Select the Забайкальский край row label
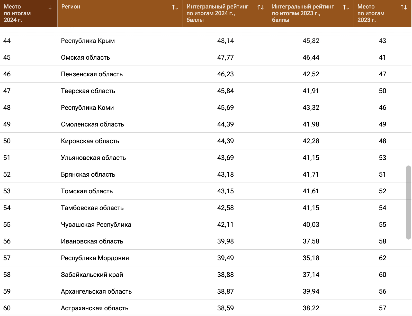The image size is (412, 316). 92,275
